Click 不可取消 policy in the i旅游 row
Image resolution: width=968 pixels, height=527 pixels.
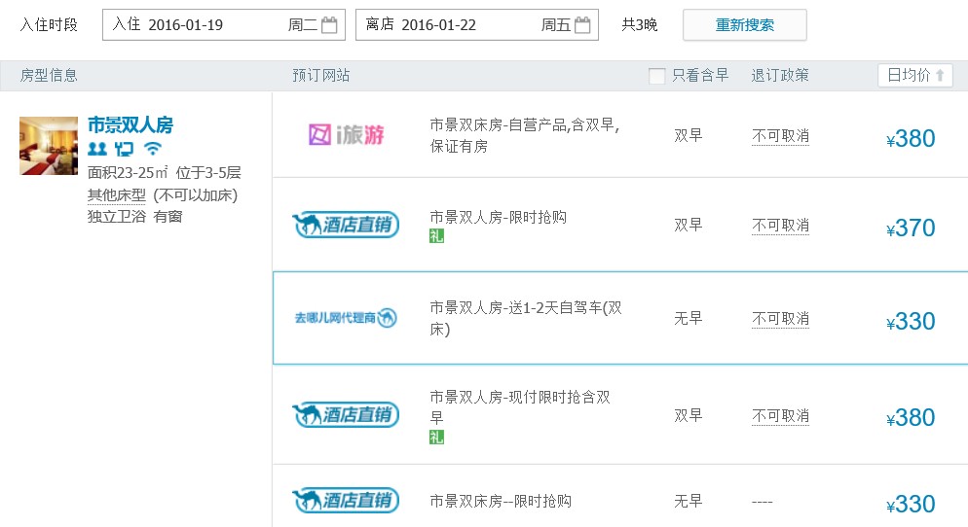780,136
